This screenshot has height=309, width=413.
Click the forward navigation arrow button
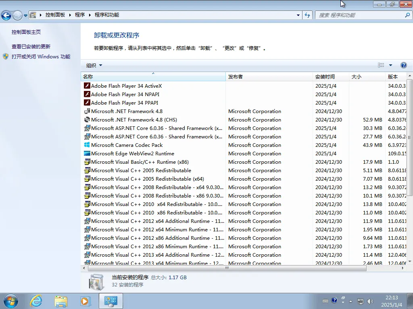point(17,15)
